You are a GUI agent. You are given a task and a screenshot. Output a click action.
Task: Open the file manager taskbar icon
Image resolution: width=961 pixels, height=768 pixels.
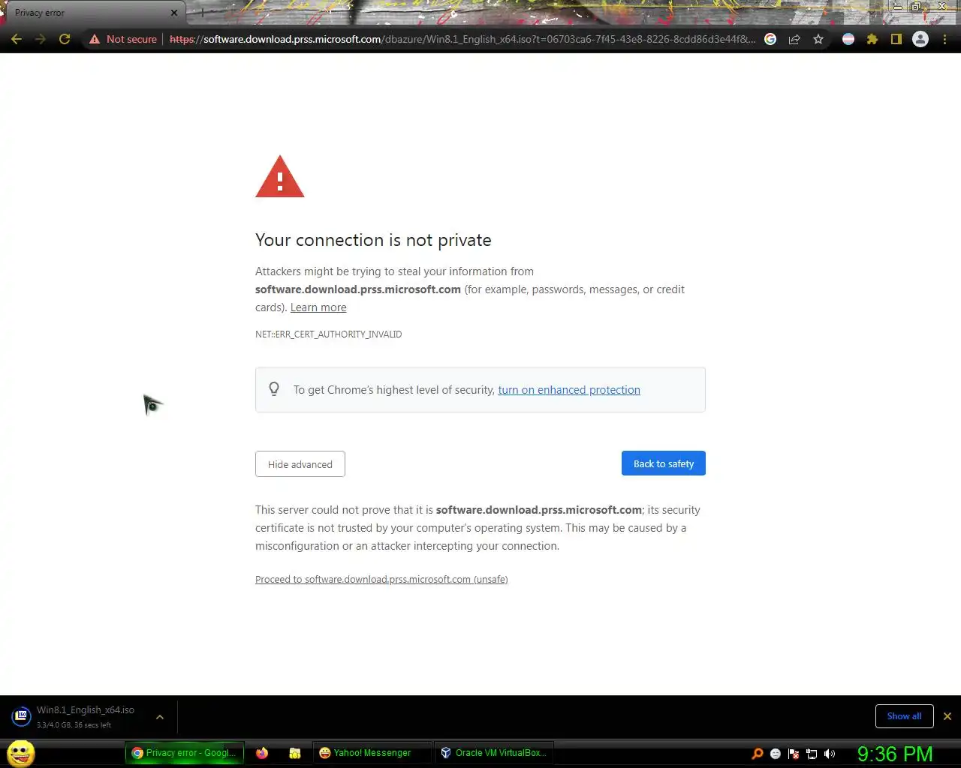click(x=295, y=753)
